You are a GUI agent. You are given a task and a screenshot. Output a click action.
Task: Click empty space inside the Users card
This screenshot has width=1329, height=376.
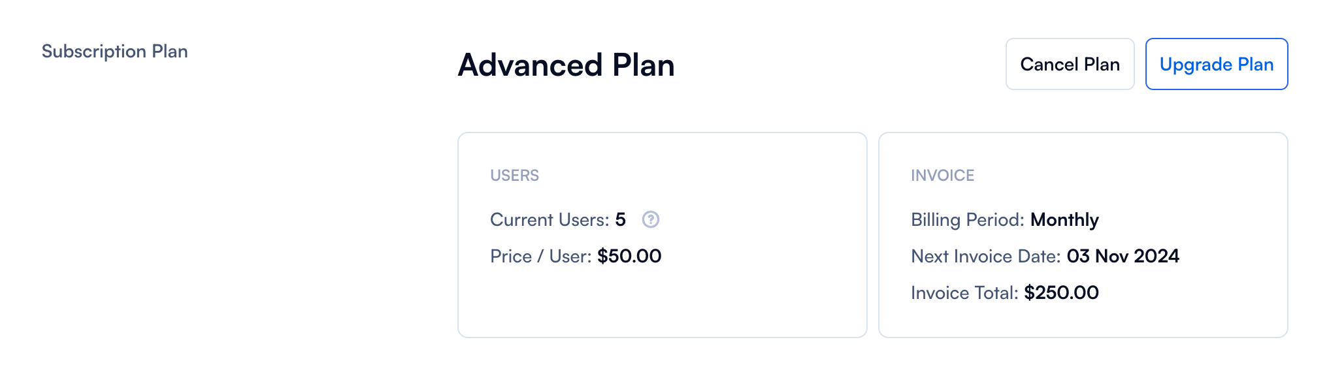pyautogui.click(x=751, y=300)
